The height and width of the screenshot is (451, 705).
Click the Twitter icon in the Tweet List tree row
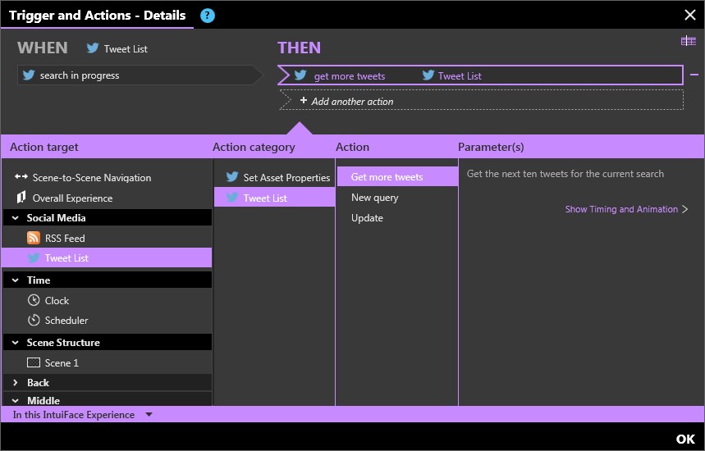(34, 257)
